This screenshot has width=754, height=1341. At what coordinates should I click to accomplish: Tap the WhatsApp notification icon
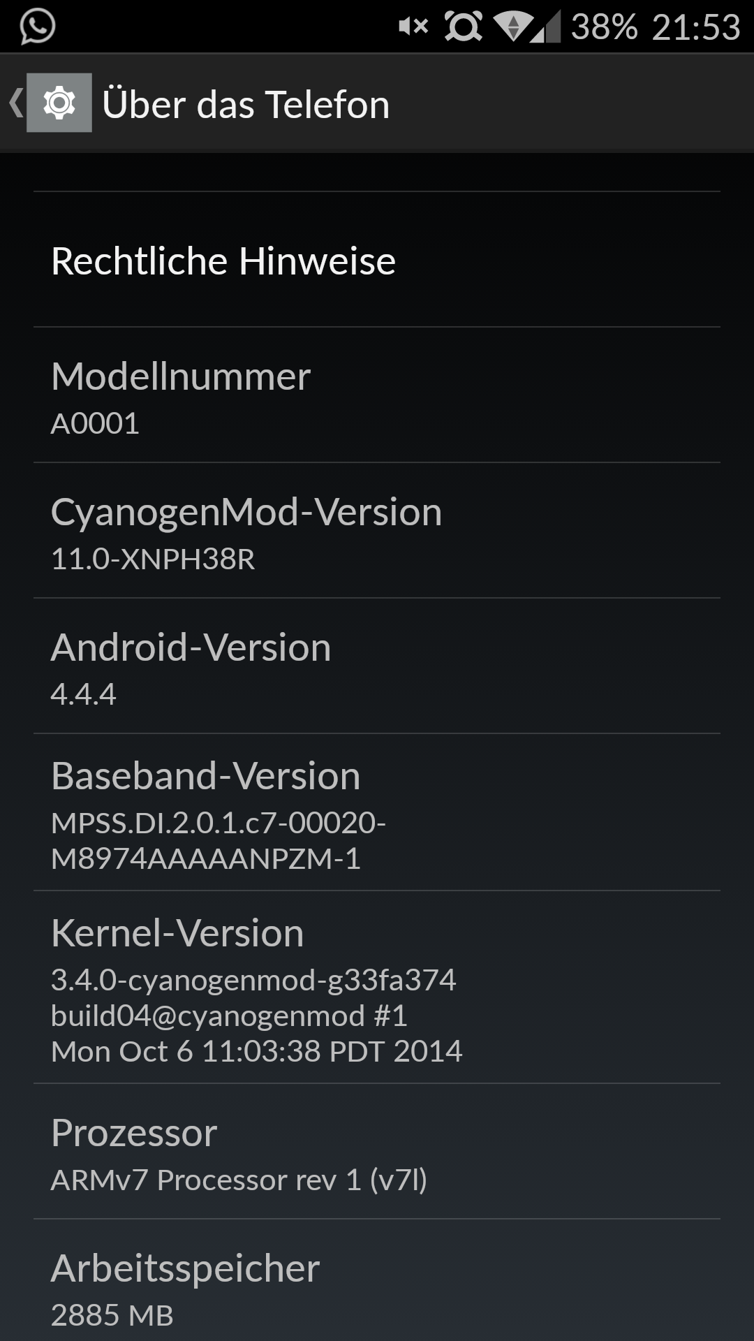tap(37, 27)
